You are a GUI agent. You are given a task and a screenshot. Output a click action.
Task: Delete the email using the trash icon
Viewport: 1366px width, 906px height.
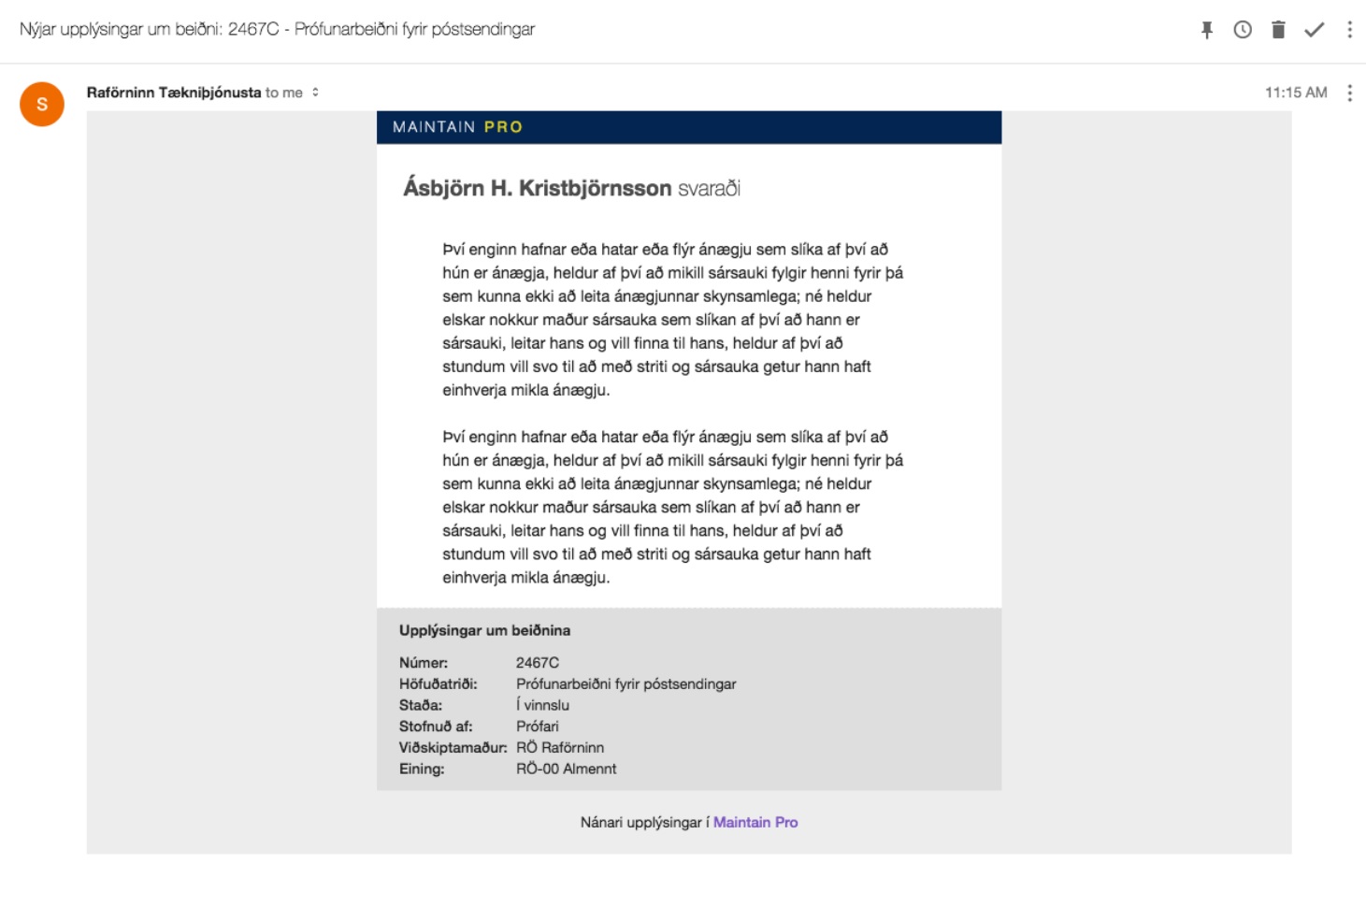(x=1278, y=30)
